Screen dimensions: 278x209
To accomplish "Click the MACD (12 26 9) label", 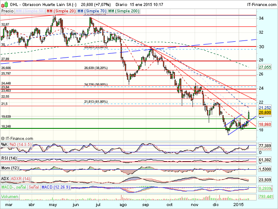I will coord(55,188).
